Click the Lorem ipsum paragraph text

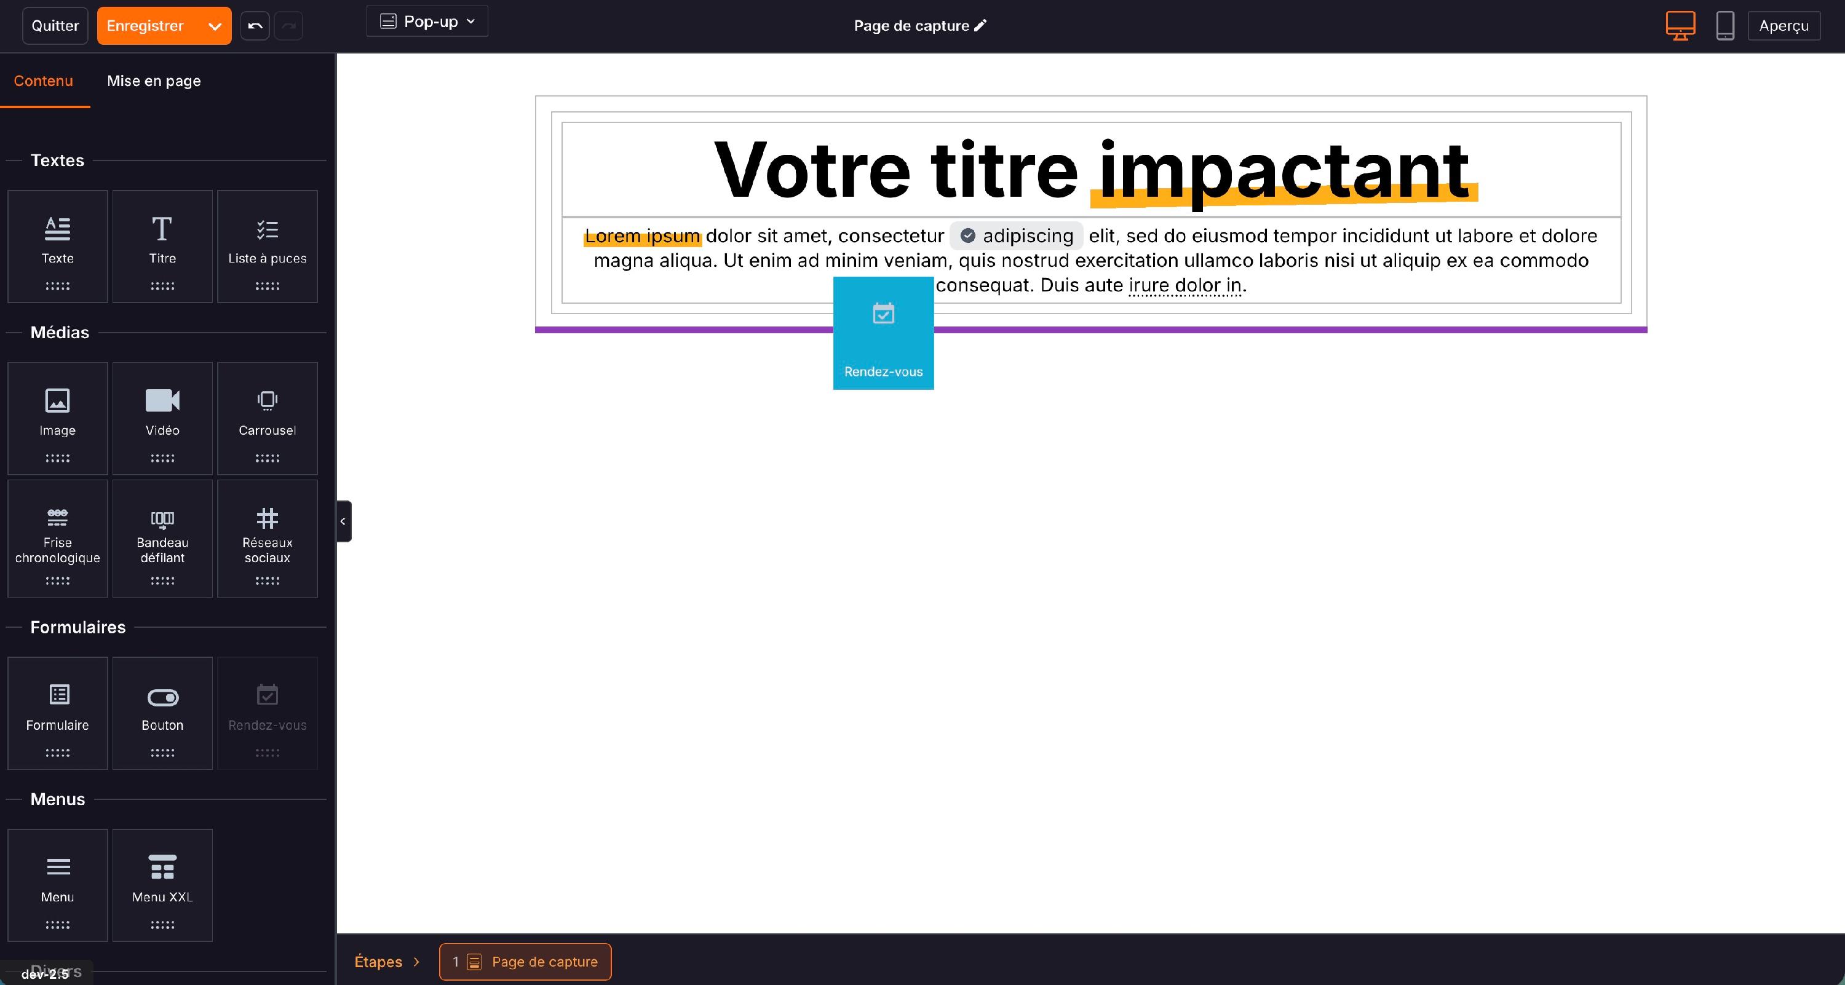[1092, 260]
